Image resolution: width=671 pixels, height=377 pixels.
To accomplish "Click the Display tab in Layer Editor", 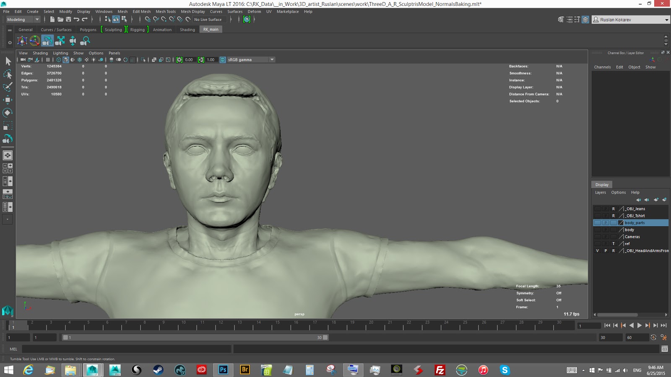I will point(602,185).
